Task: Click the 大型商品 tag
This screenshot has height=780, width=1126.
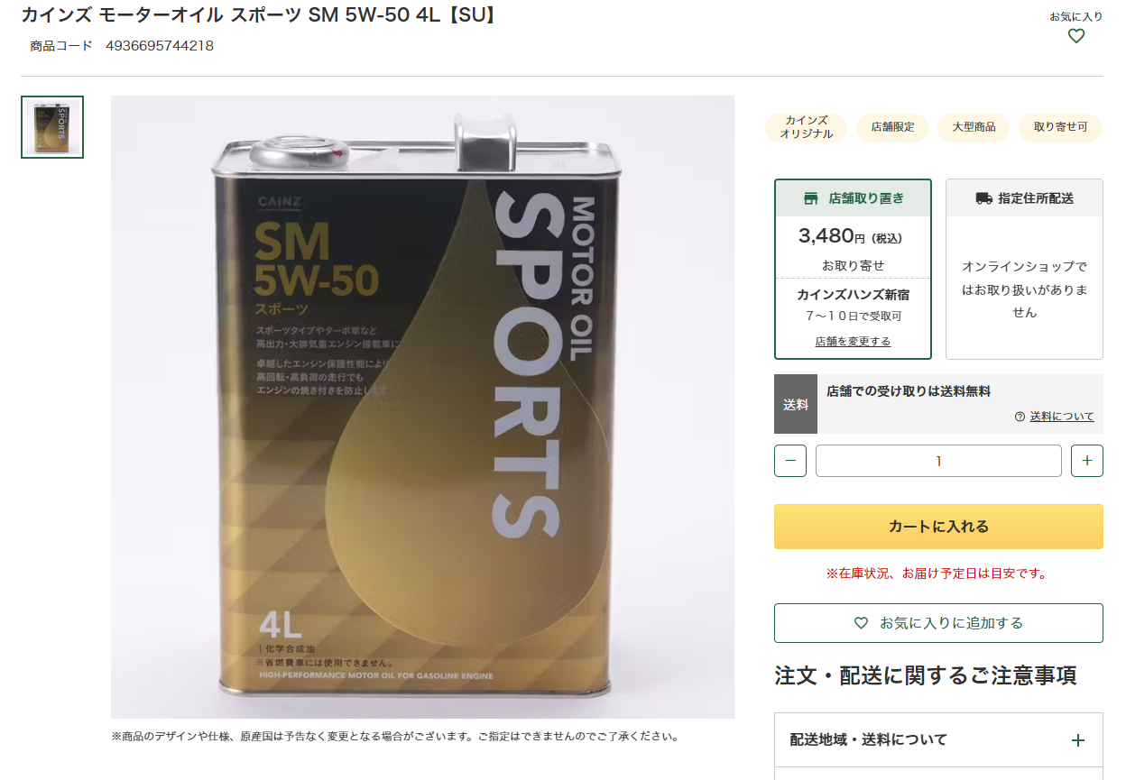Action: [x=974, y=127]
